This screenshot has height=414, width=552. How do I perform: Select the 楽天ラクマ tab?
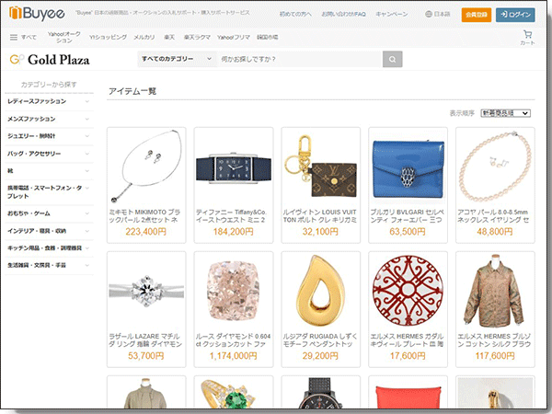tap(197, 37)
